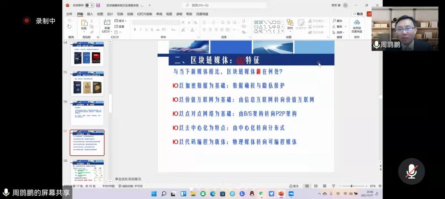Viewport: 445px width, 199px height.
Task: Select slide 15 thumbnail
Action: (x=87, y=83)
